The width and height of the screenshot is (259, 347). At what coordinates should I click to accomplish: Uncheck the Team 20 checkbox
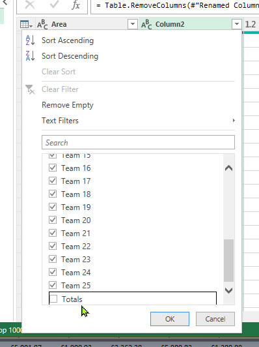point(53,220)
